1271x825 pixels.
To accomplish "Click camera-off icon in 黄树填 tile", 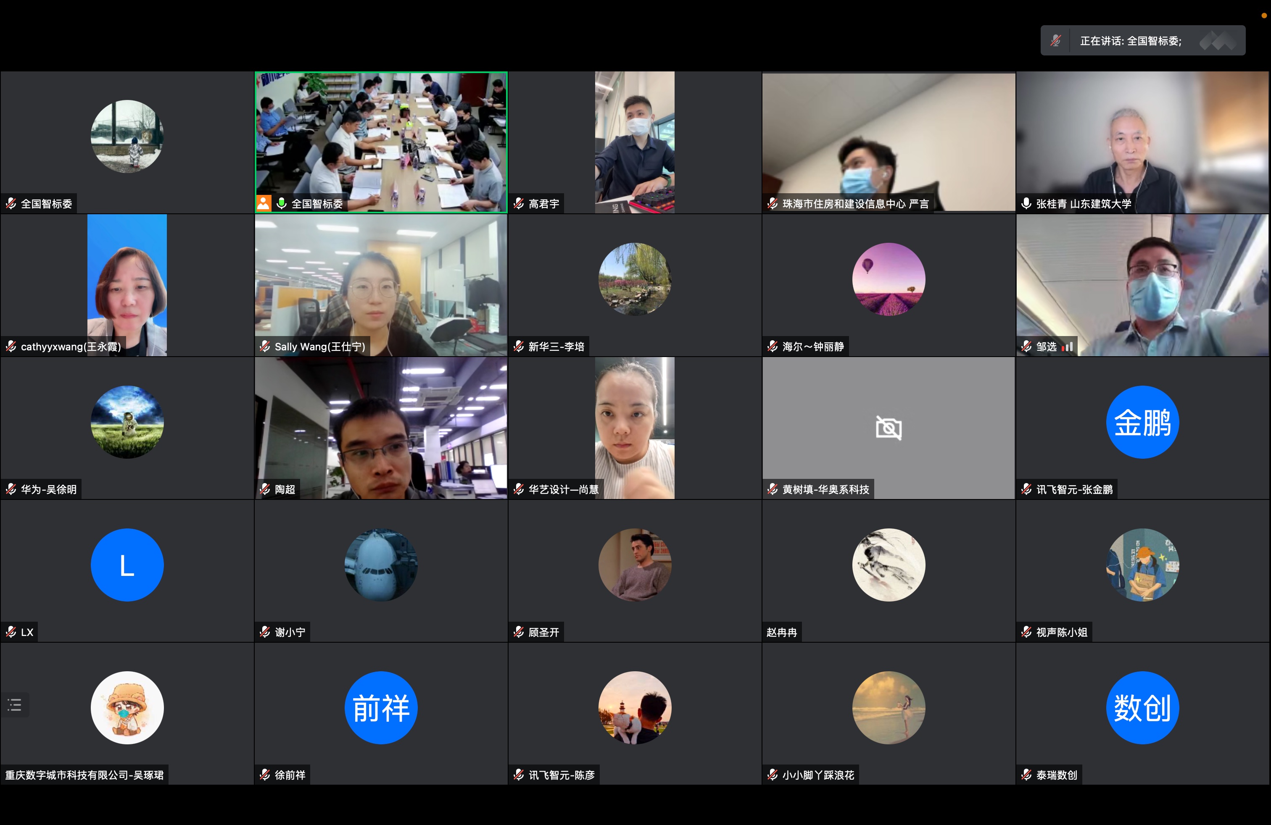I will [x=889, y=428].
